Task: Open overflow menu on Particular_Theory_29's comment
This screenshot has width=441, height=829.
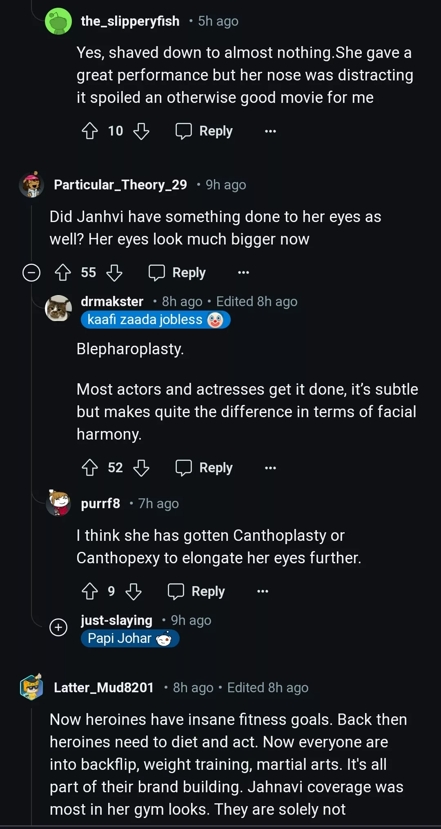Action: pyautogui.click(x=243, y=273)
